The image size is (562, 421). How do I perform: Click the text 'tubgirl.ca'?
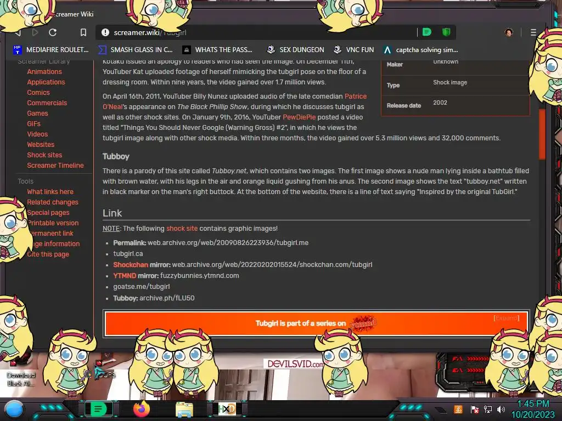128,253
